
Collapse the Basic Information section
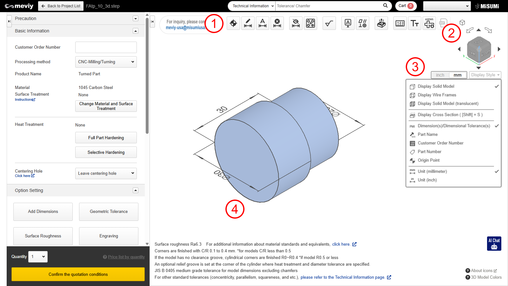click(x=136, y=31)
